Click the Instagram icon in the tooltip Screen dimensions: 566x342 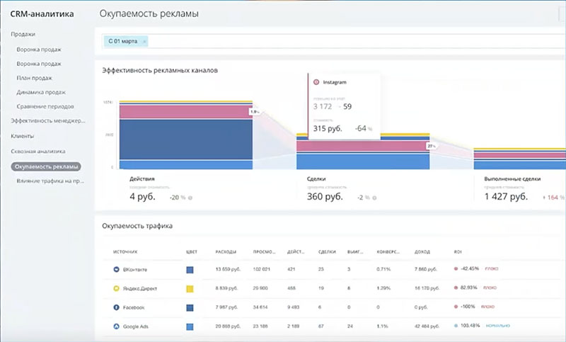click(x=316, y=82)
